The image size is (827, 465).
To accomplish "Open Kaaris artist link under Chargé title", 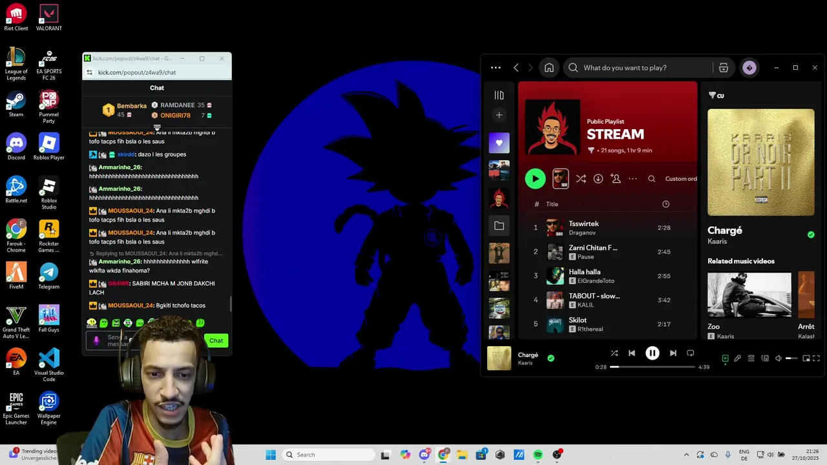I will click(717, 242).
